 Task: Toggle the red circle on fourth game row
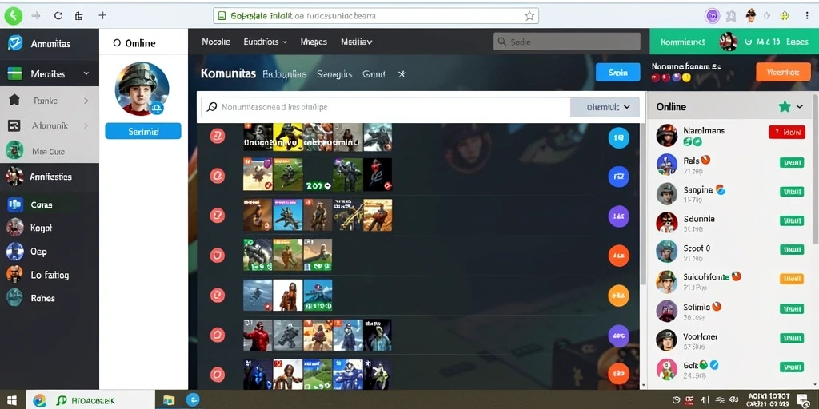(x=218, y=255)
